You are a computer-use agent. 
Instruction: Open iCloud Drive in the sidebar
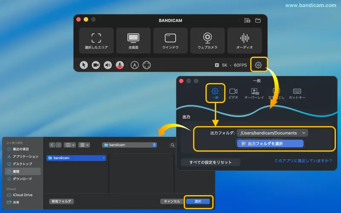[x=20, y=195]
